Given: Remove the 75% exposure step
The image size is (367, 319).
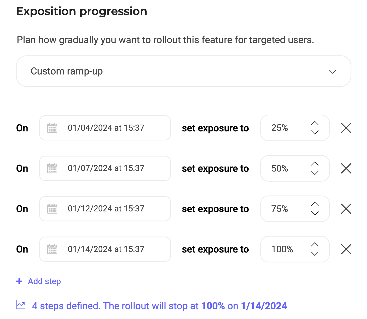Looking at the screenshot, I should point(346,209).
